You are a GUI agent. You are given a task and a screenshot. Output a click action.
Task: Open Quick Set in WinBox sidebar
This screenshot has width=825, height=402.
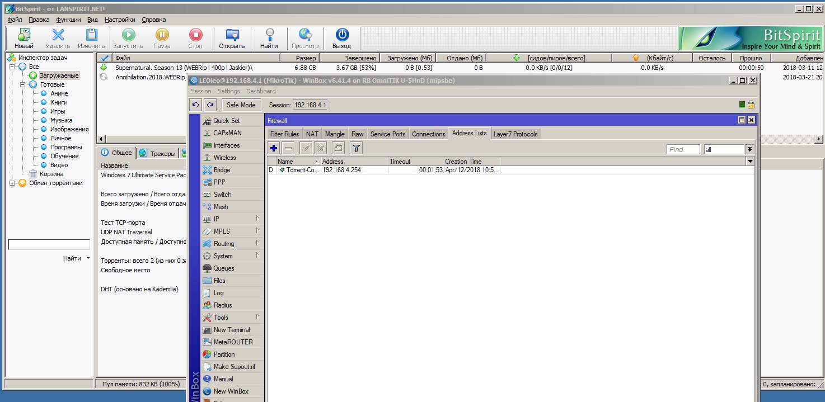(232, 121)
